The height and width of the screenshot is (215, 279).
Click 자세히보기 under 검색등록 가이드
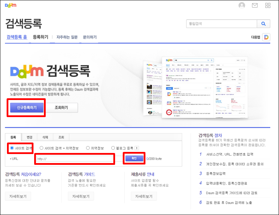click(81, 196)
